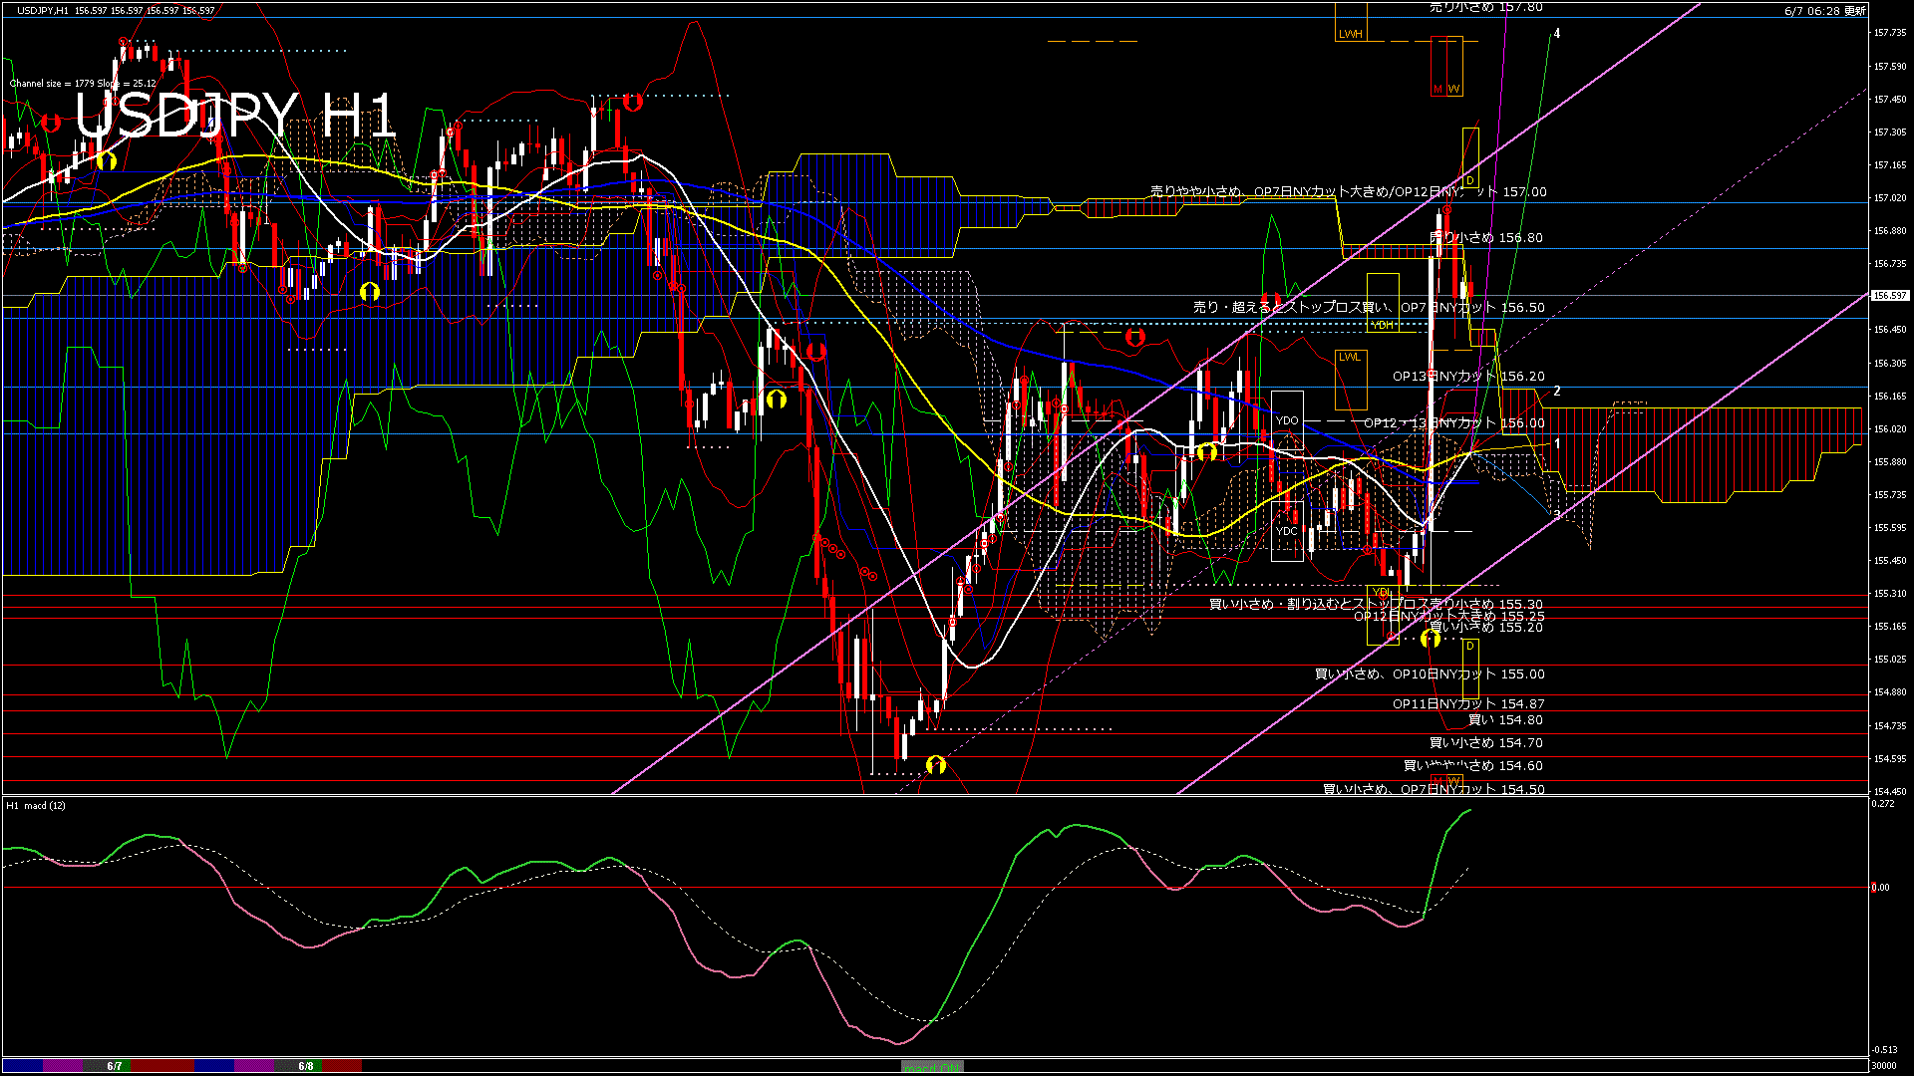
Task: Click the current price tag 156.597
Action: tap(1889, 296)
